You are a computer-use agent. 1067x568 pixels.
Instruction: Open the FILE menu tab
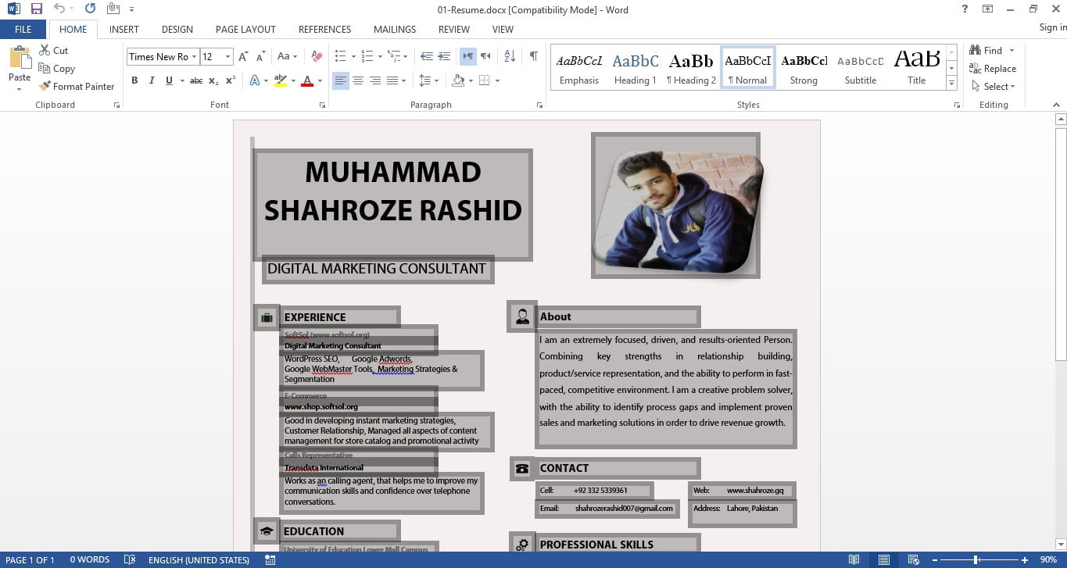coord(23,29)
